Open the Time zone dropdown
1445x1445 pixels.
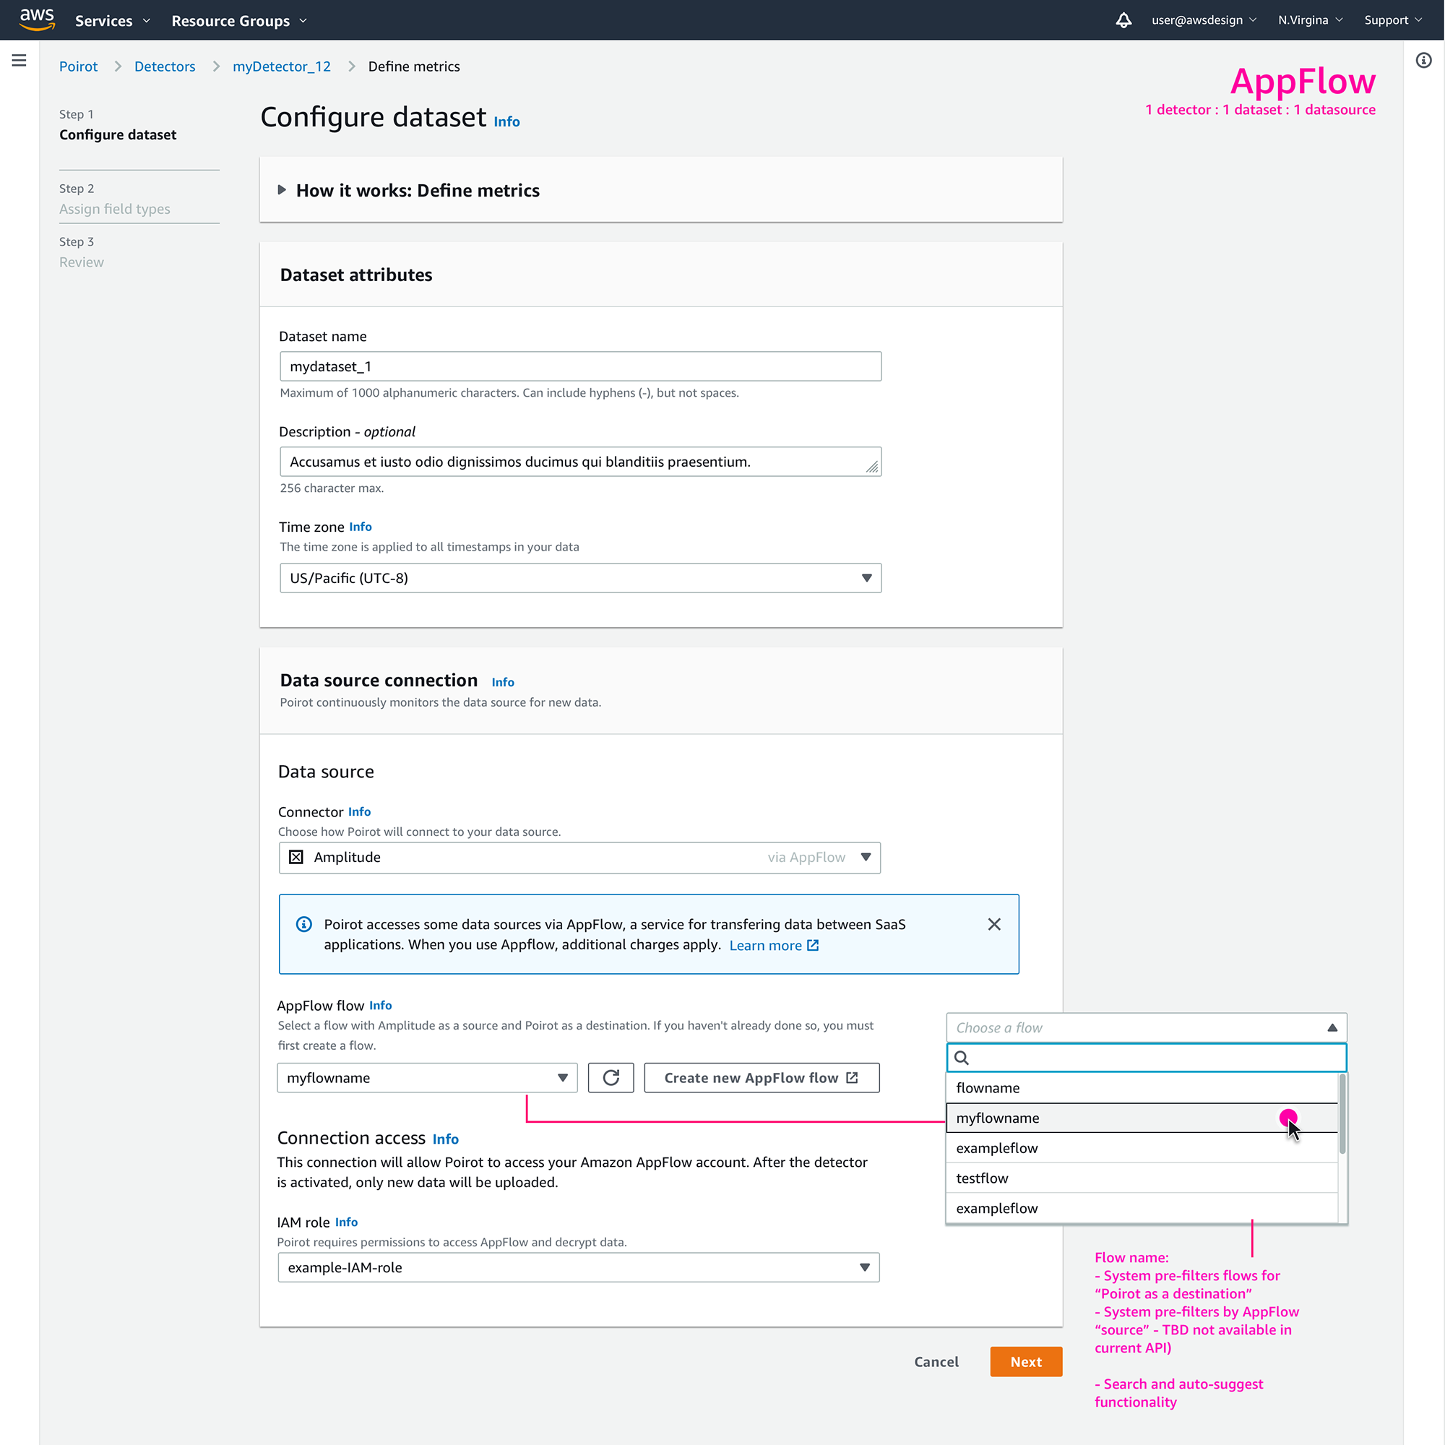(x=580, y=578)
